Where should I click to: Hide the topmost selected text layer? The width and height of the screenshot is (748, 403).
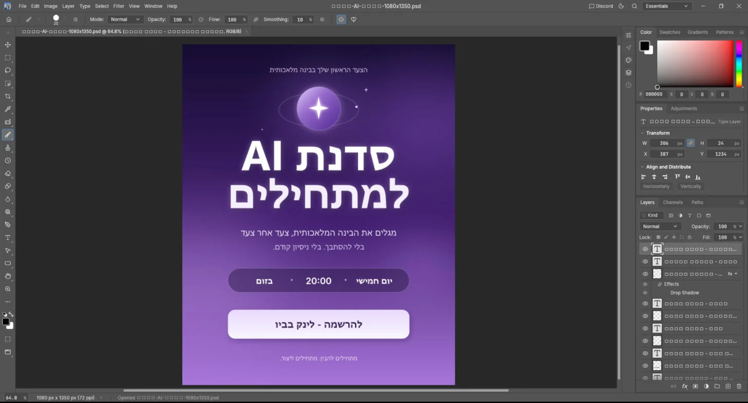(645, 249)
